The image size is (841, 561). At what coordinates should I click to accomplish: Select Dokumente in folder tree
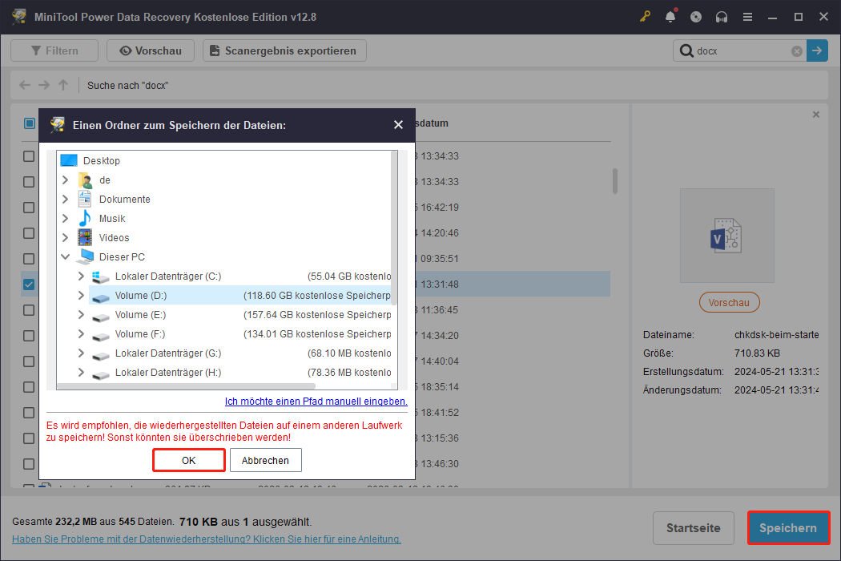point(124,200)
